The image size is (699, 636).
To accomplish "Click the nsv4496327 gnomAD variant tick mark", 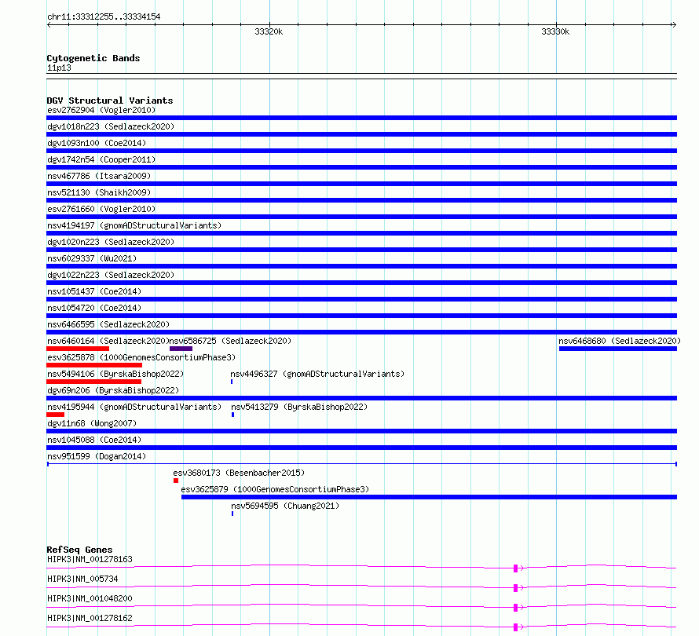I will (x=232, y=382).
